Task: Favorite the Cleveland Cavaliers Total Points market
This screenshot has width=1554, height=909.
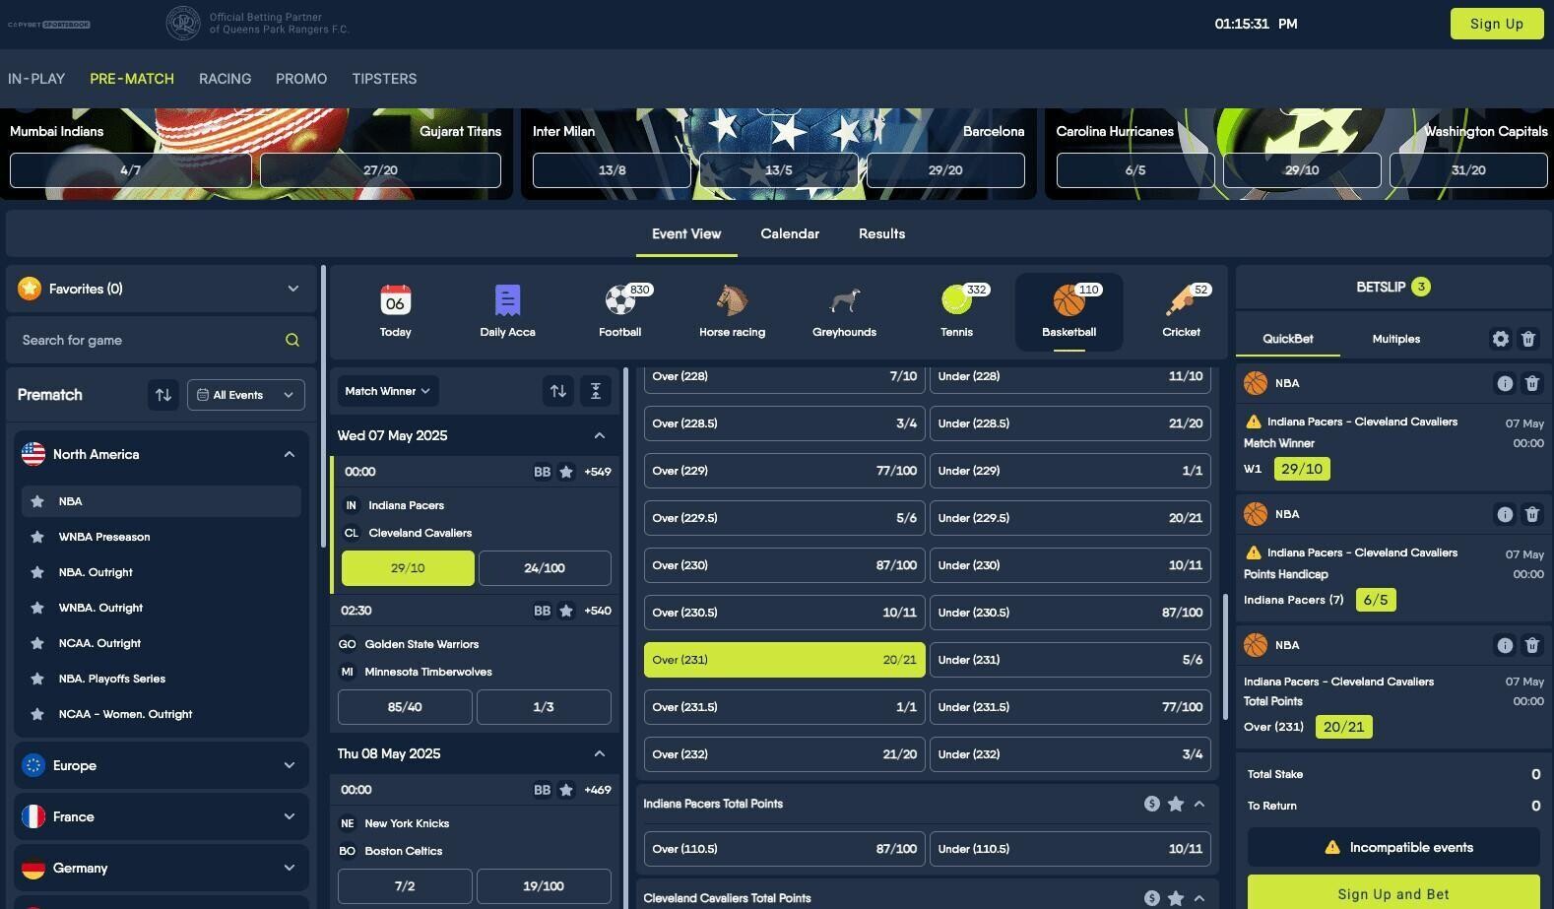Action: [1176, 898]
